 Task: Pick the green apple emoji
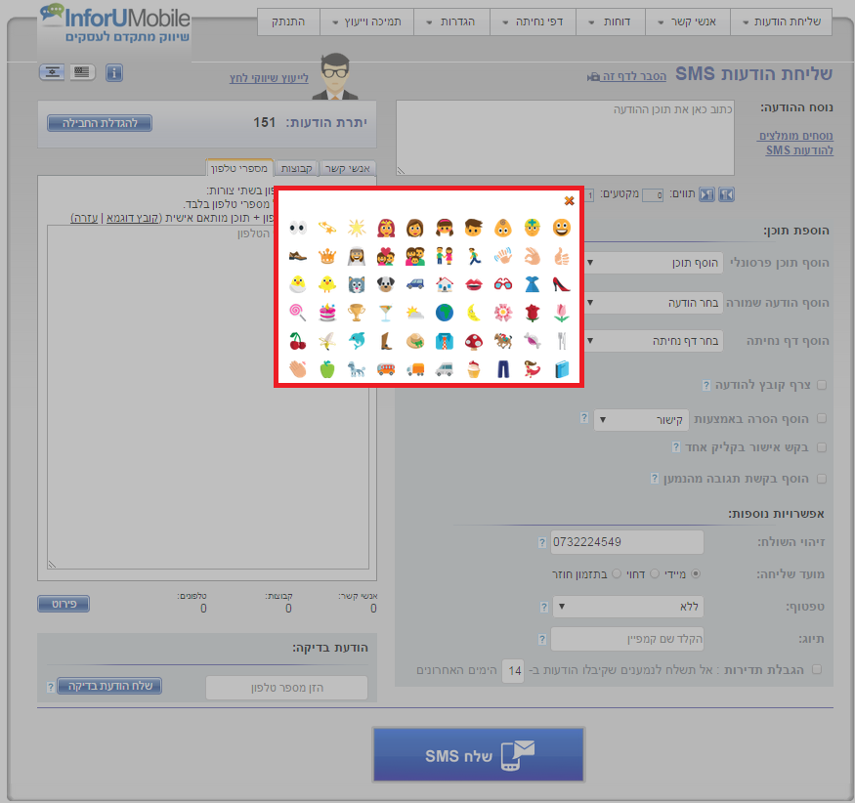click(327, 369)
